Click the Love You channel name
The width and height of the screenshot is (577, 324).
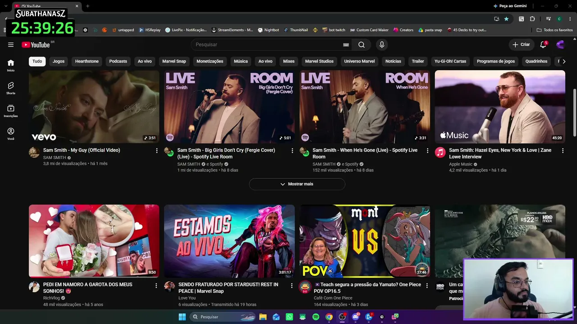click(x=187, y=298)
